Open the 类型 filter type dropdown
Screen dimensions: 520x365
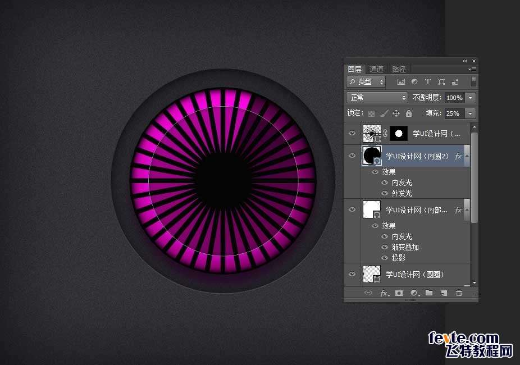click(366, 81)
